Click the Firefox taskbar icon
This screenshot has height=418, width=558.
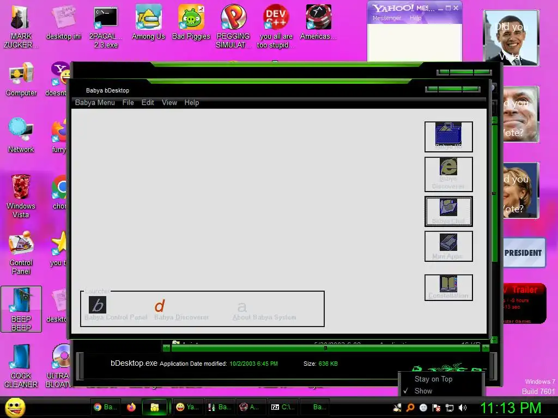pyautogui.click(x=131, y=407)
